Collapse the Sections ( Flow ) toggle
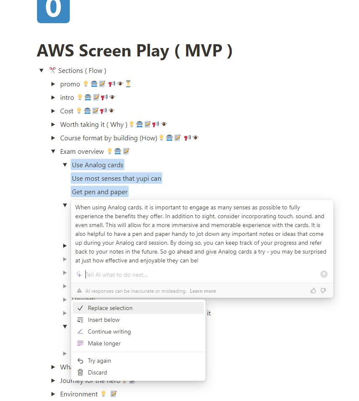359x401 pixels. click(x=42, y=70)
